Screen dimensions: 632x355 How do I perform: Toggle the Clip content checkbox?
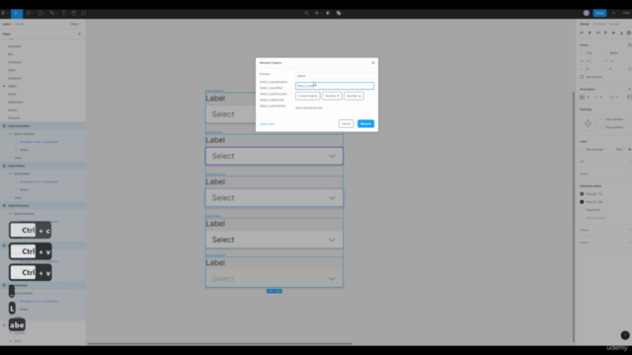click(x=582, y=77)
